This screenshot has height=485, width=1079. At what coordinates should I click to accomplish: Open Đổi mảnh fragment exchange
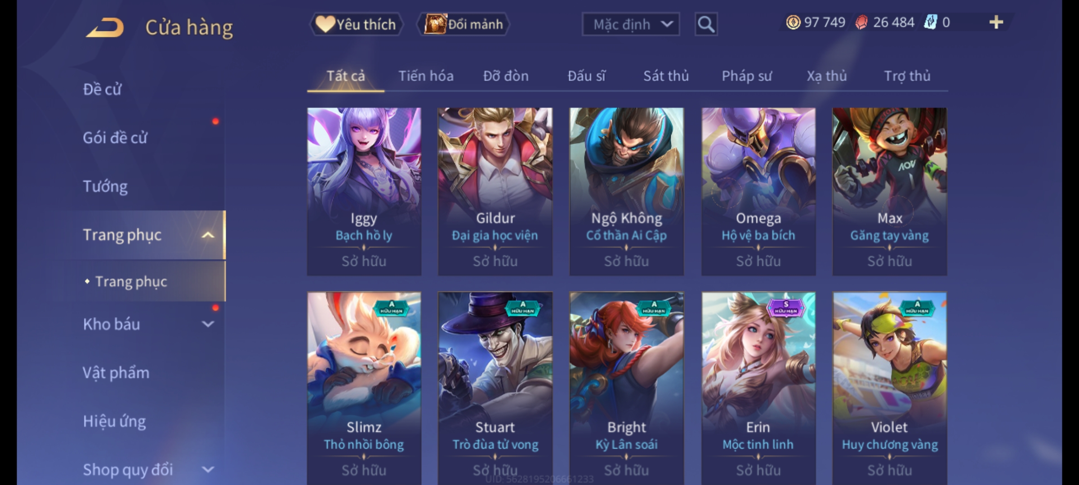[x=464, y=24]
